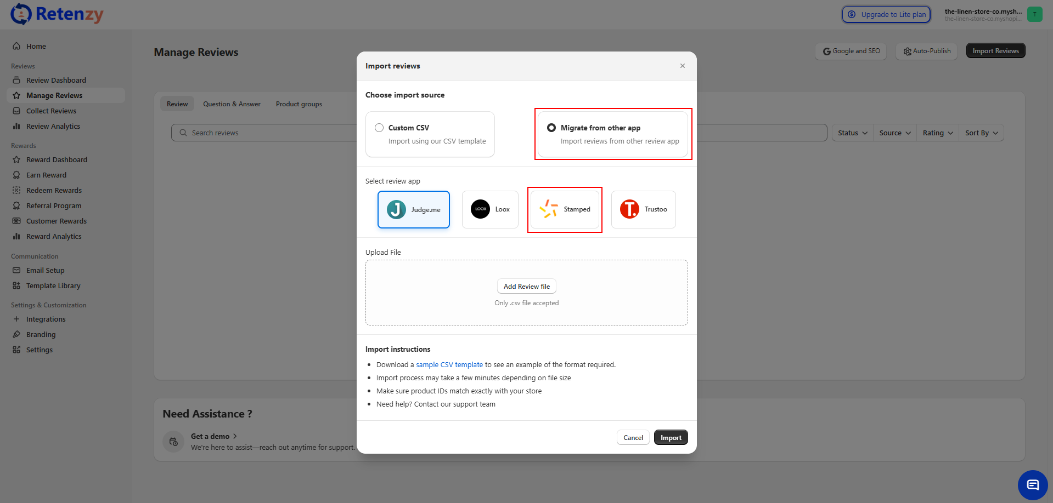Viewport: 1053px width, 503px height.
Task: Click the Email Setup envelope icon
Action: (x=16, y=270)
